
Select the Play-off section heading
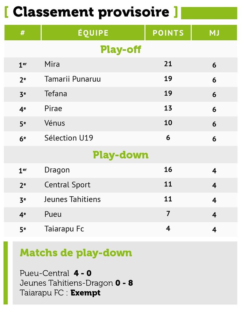coord(121,50)
